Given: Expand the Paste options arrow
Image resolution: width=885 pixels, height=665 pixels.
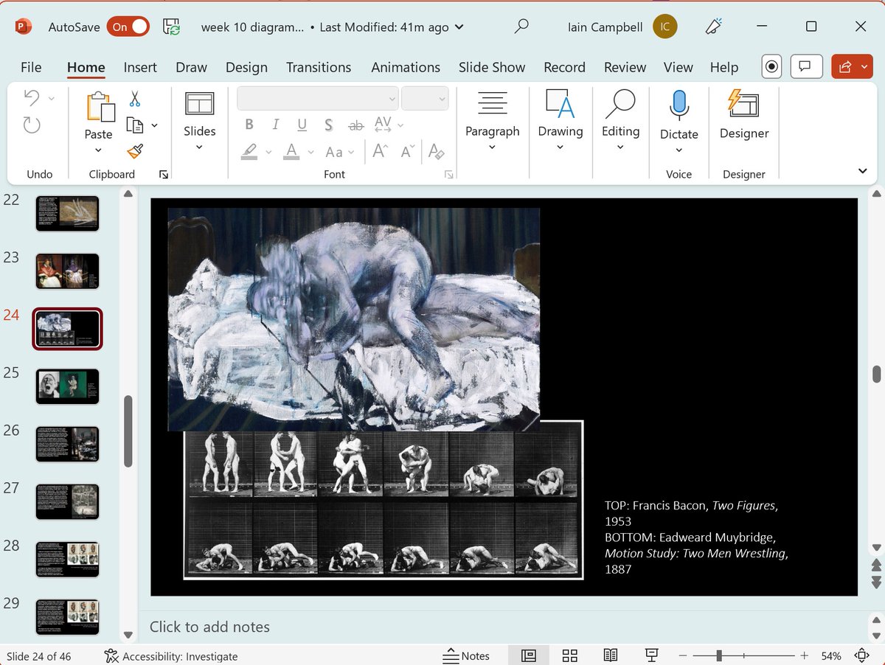Looking at the screenshot, I should pyautogui.click(x=98, y=151).
